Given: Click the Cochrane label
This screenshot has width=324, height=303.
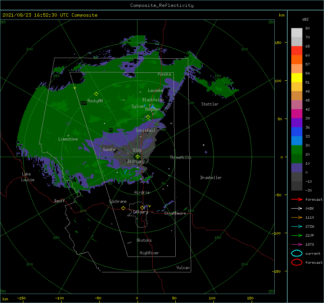Looking at the screenshot, I should pyautogui.click(x=118, y=201).
